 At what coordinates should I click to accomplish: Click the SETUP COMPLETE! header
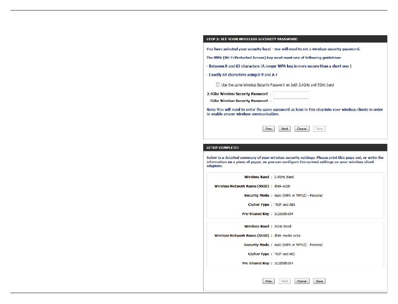(x=222, y=148)
